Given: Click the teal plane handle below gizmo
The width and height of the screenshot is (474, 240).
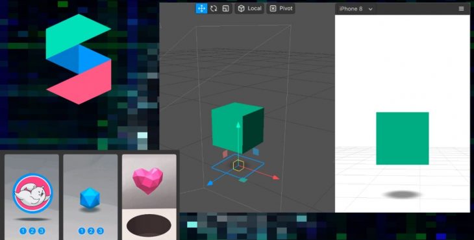Looking at the screenshot, I should pyautogui.click(x=243, y=180).
